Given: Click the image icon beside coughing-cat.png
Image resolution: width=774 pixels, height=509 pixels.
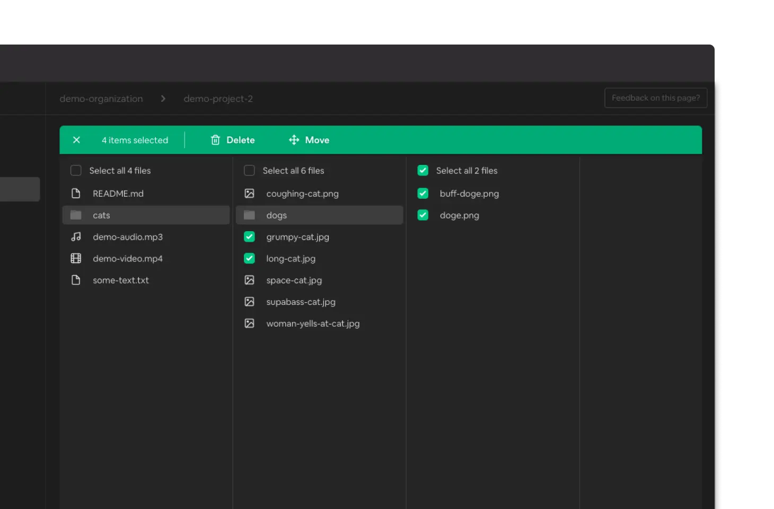Looking at the screenshot, I should [x=249, y=194].
